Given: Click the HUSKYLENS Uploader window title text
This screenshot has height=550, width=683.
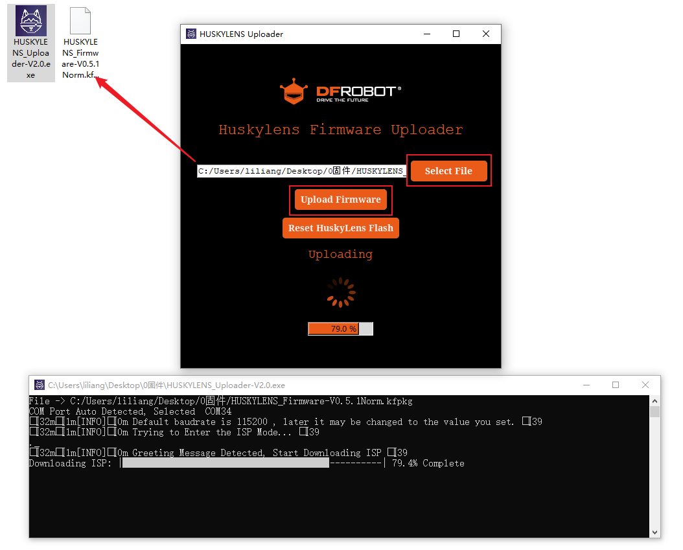Looking at the screenshot, I should click(x=241, y=34).
